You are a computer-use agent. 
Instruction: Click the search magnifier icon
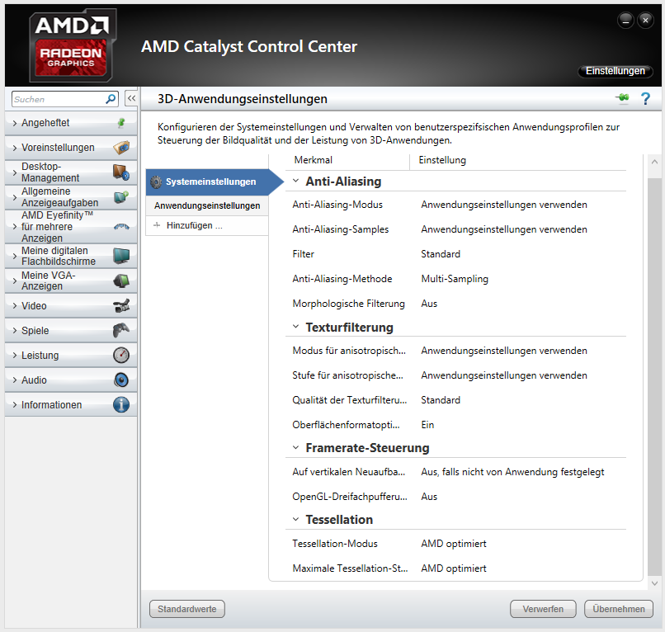point(111,99)
